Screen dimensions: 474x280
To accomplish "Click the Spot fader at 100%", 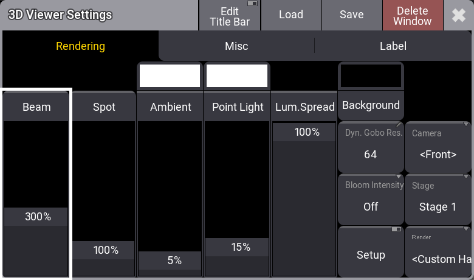I will [104, 250].
